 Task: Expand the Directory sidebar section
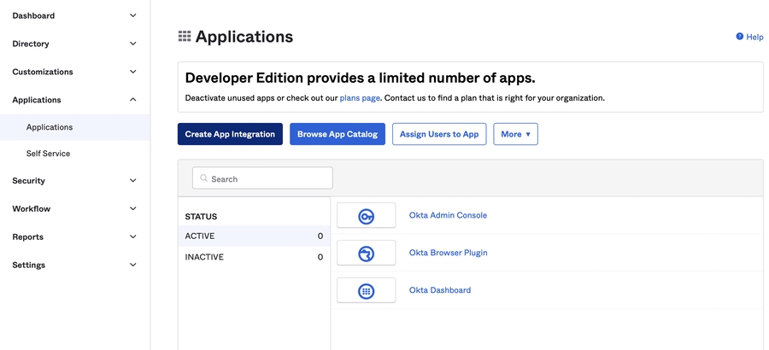(132, 44)
